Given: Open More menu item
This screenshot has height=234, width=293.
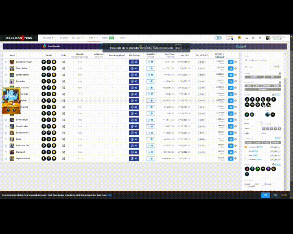Looking at the screenshot, I should click(124, 38).
